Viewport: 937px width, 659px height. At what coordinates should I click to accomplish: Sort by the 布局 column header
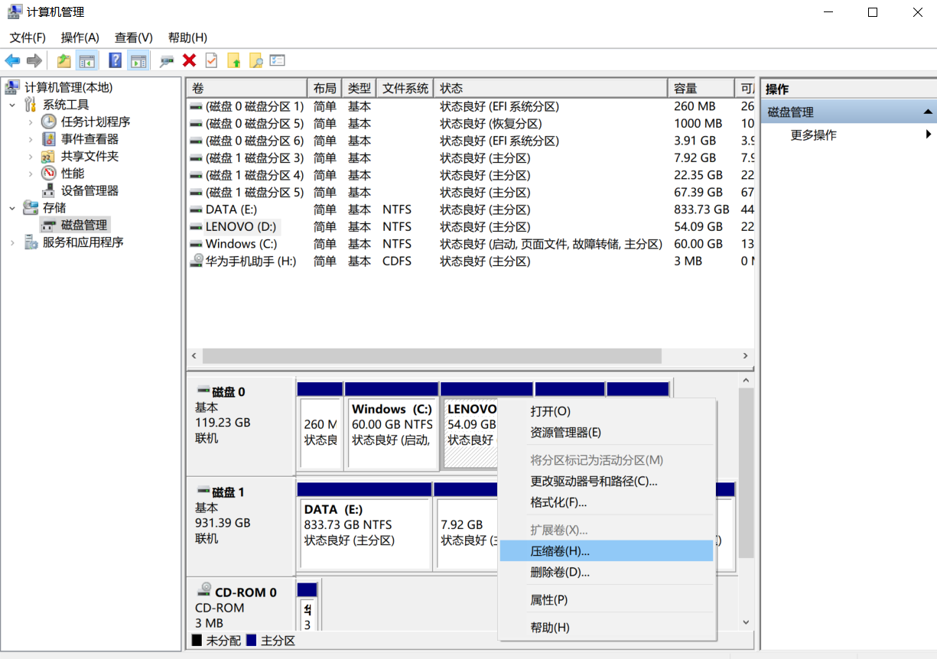324,88
